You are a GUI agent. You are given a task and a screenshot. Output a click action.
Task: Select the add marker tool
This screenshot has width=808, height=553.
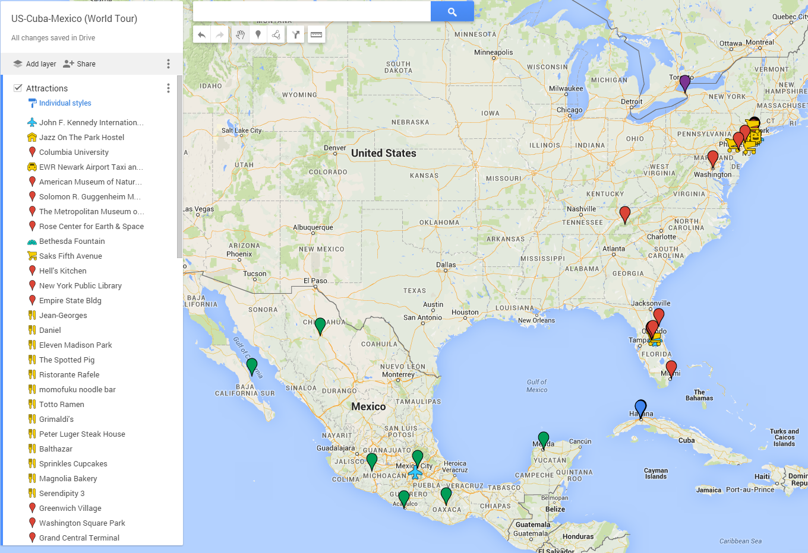pyautogui.click(x=258, y=35)
